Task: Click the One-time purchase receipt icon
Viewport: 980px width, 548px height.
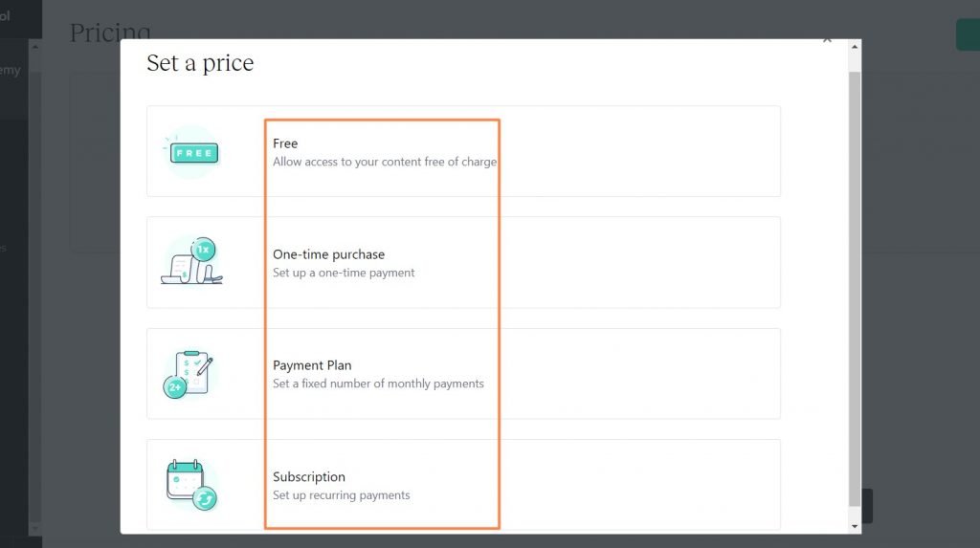Action: 191,262
